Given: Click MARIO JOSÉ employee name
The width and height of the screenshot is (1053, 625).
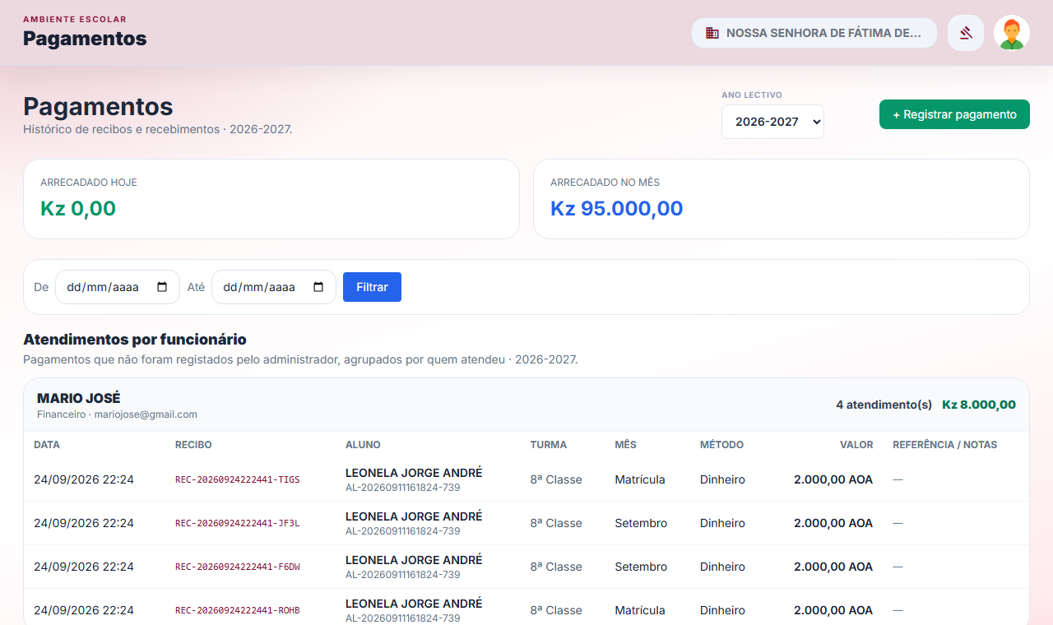Looking at the screenshot, I should (79, 398).
